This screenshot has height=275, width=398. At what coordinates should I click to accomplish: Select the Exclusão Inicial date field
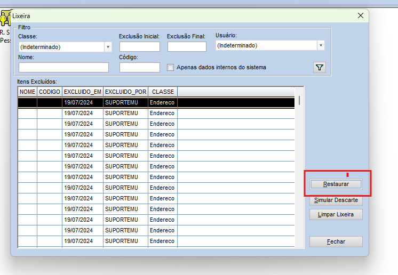tap(139, 47)
